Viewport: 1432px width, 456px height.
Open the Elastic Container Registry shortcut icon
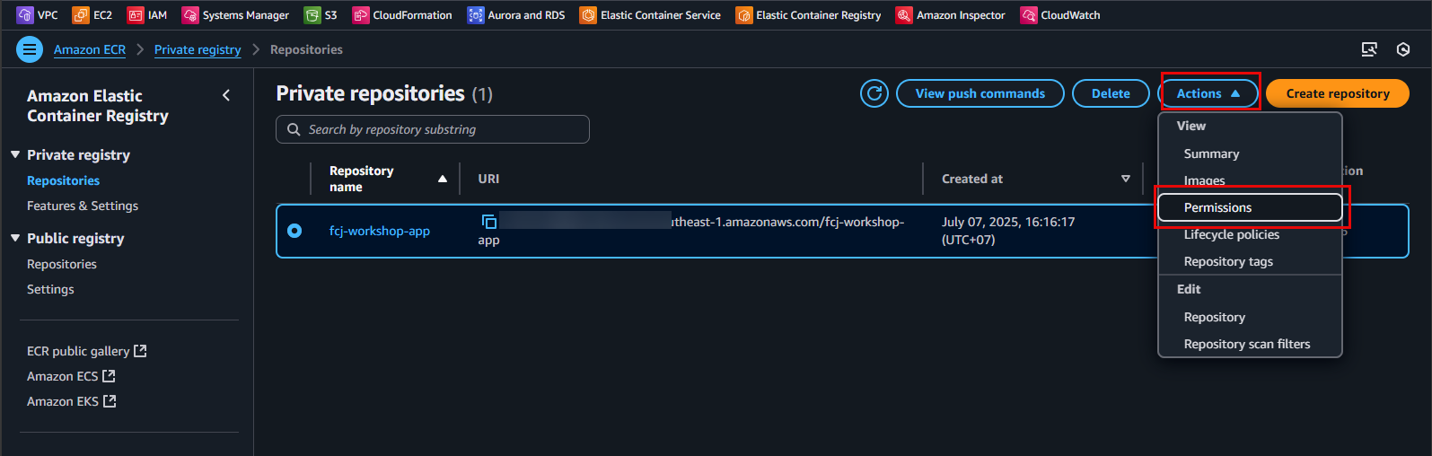coord(744,15)
